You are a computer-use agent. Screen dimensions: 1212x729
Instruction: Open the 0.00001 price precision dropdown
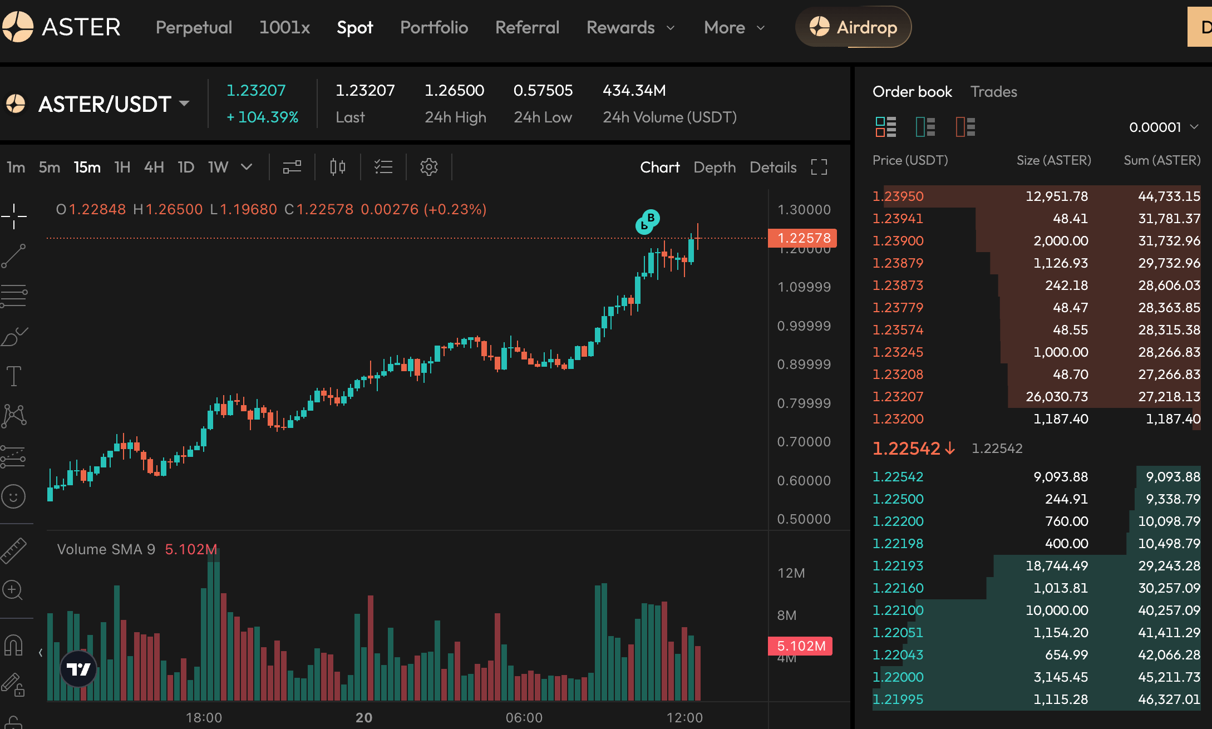point(1164,127)
